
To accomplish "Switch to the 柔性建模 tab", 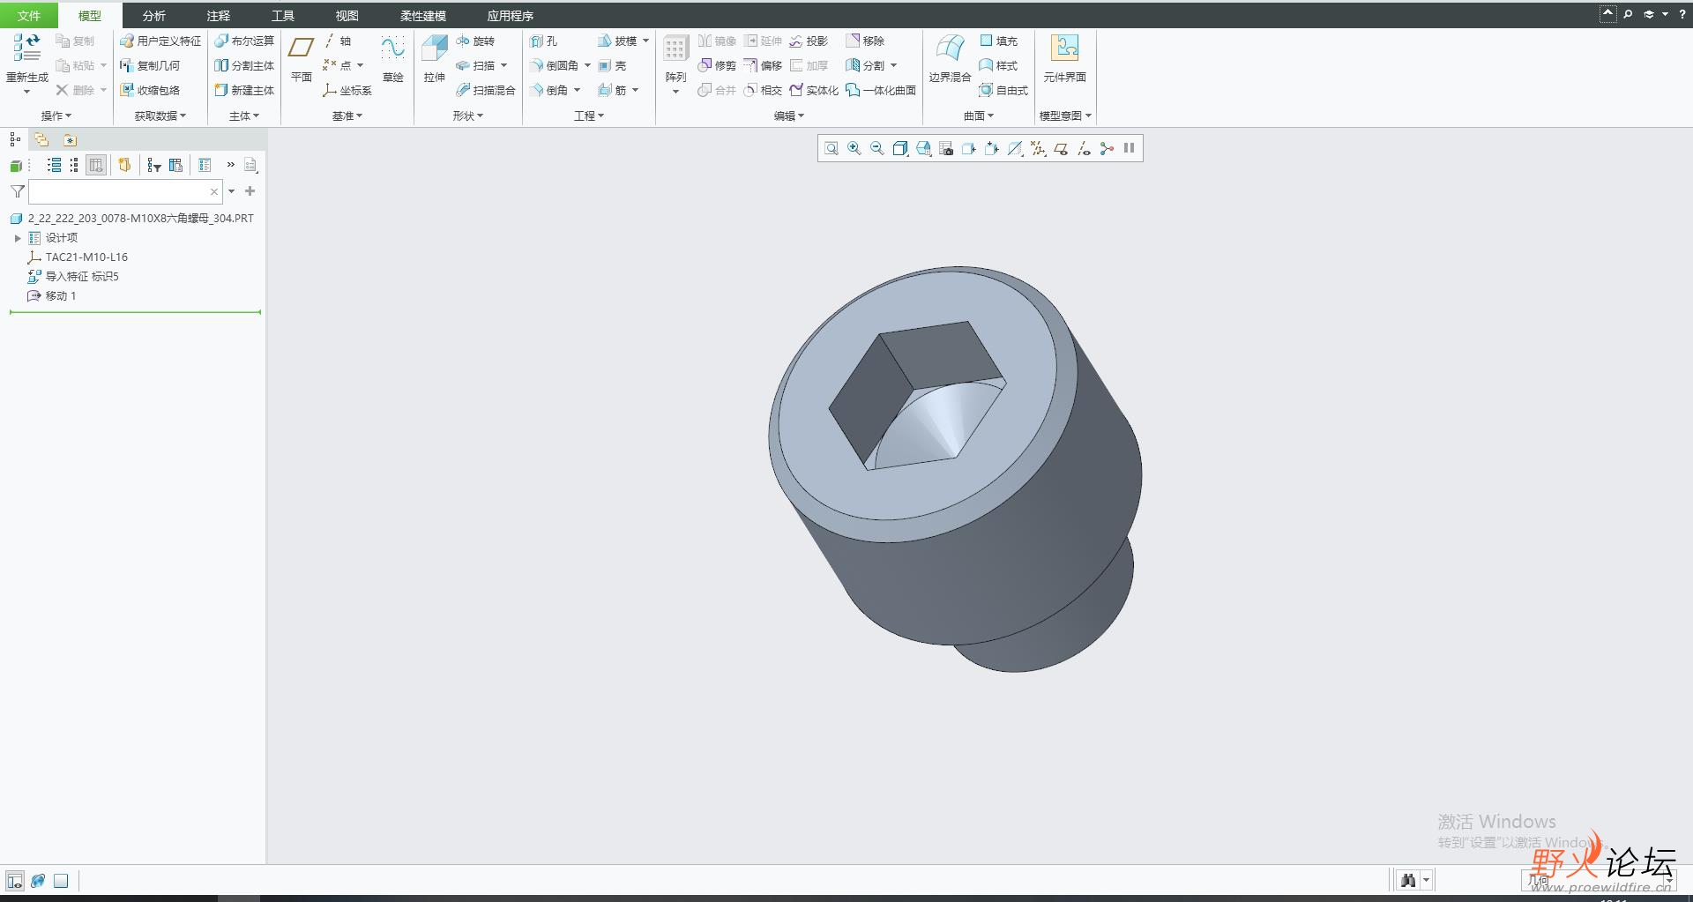I will tap(422, 15).
